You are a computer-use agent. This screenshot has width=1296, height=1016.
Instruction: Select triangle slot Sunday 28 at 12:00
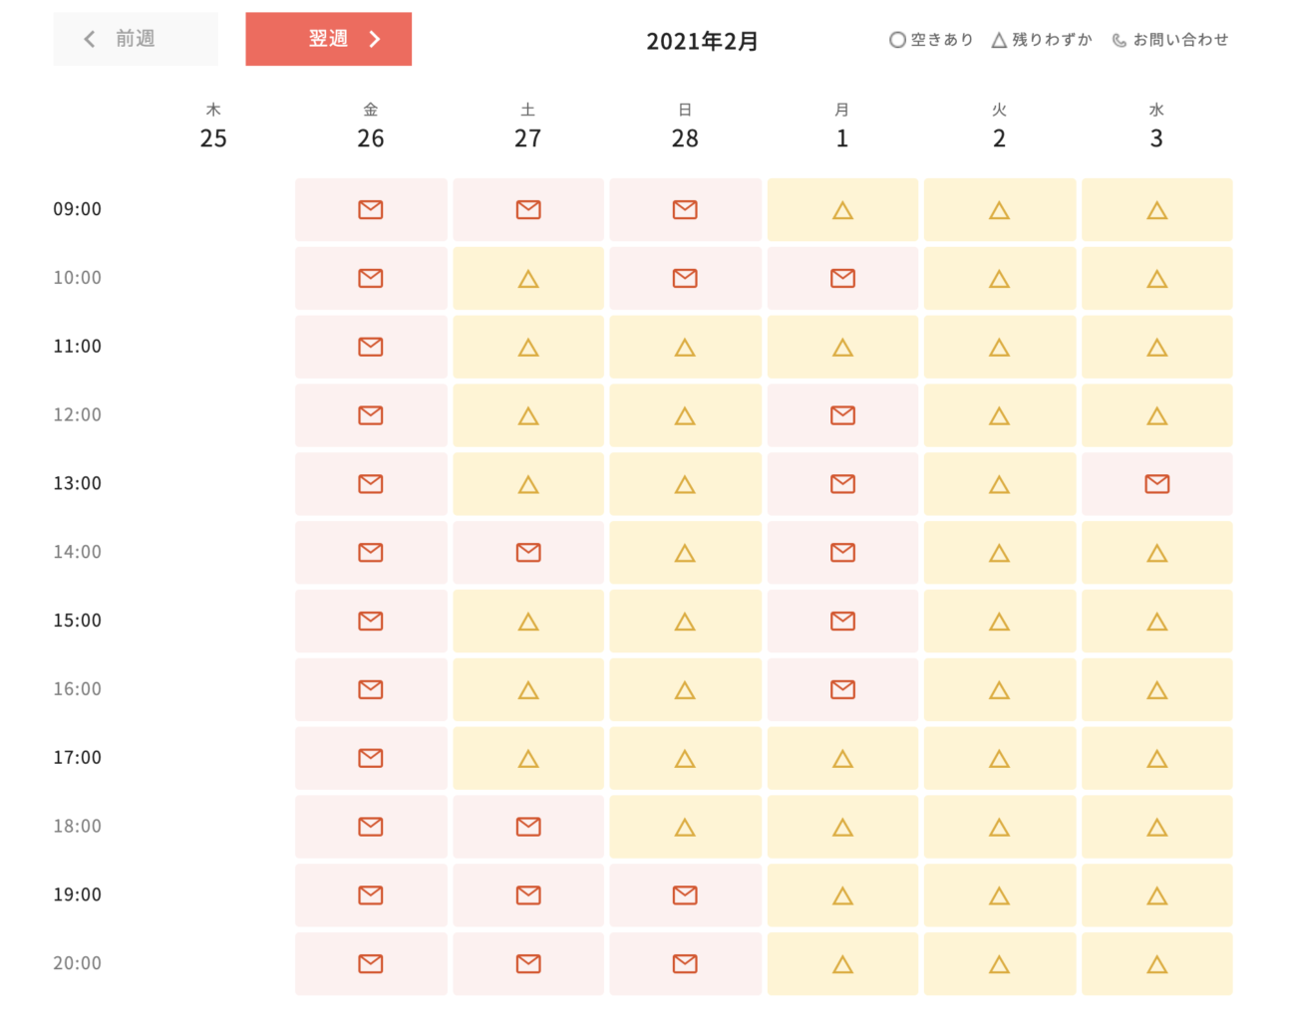pos(685,415)
